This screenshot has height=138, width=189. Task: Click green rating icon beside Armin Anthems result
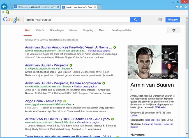pos(114,47)
